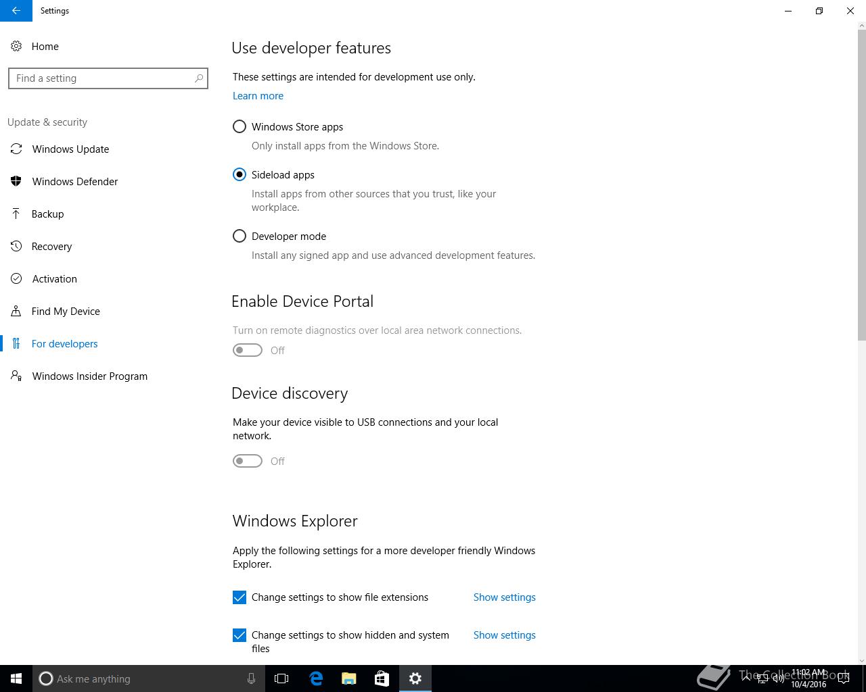Click the Recovery history icon
Screen dimensions: 866x692
(16, 246)
